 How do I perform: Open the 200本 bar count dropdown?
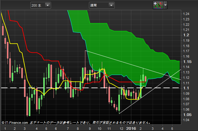point(41,5)
